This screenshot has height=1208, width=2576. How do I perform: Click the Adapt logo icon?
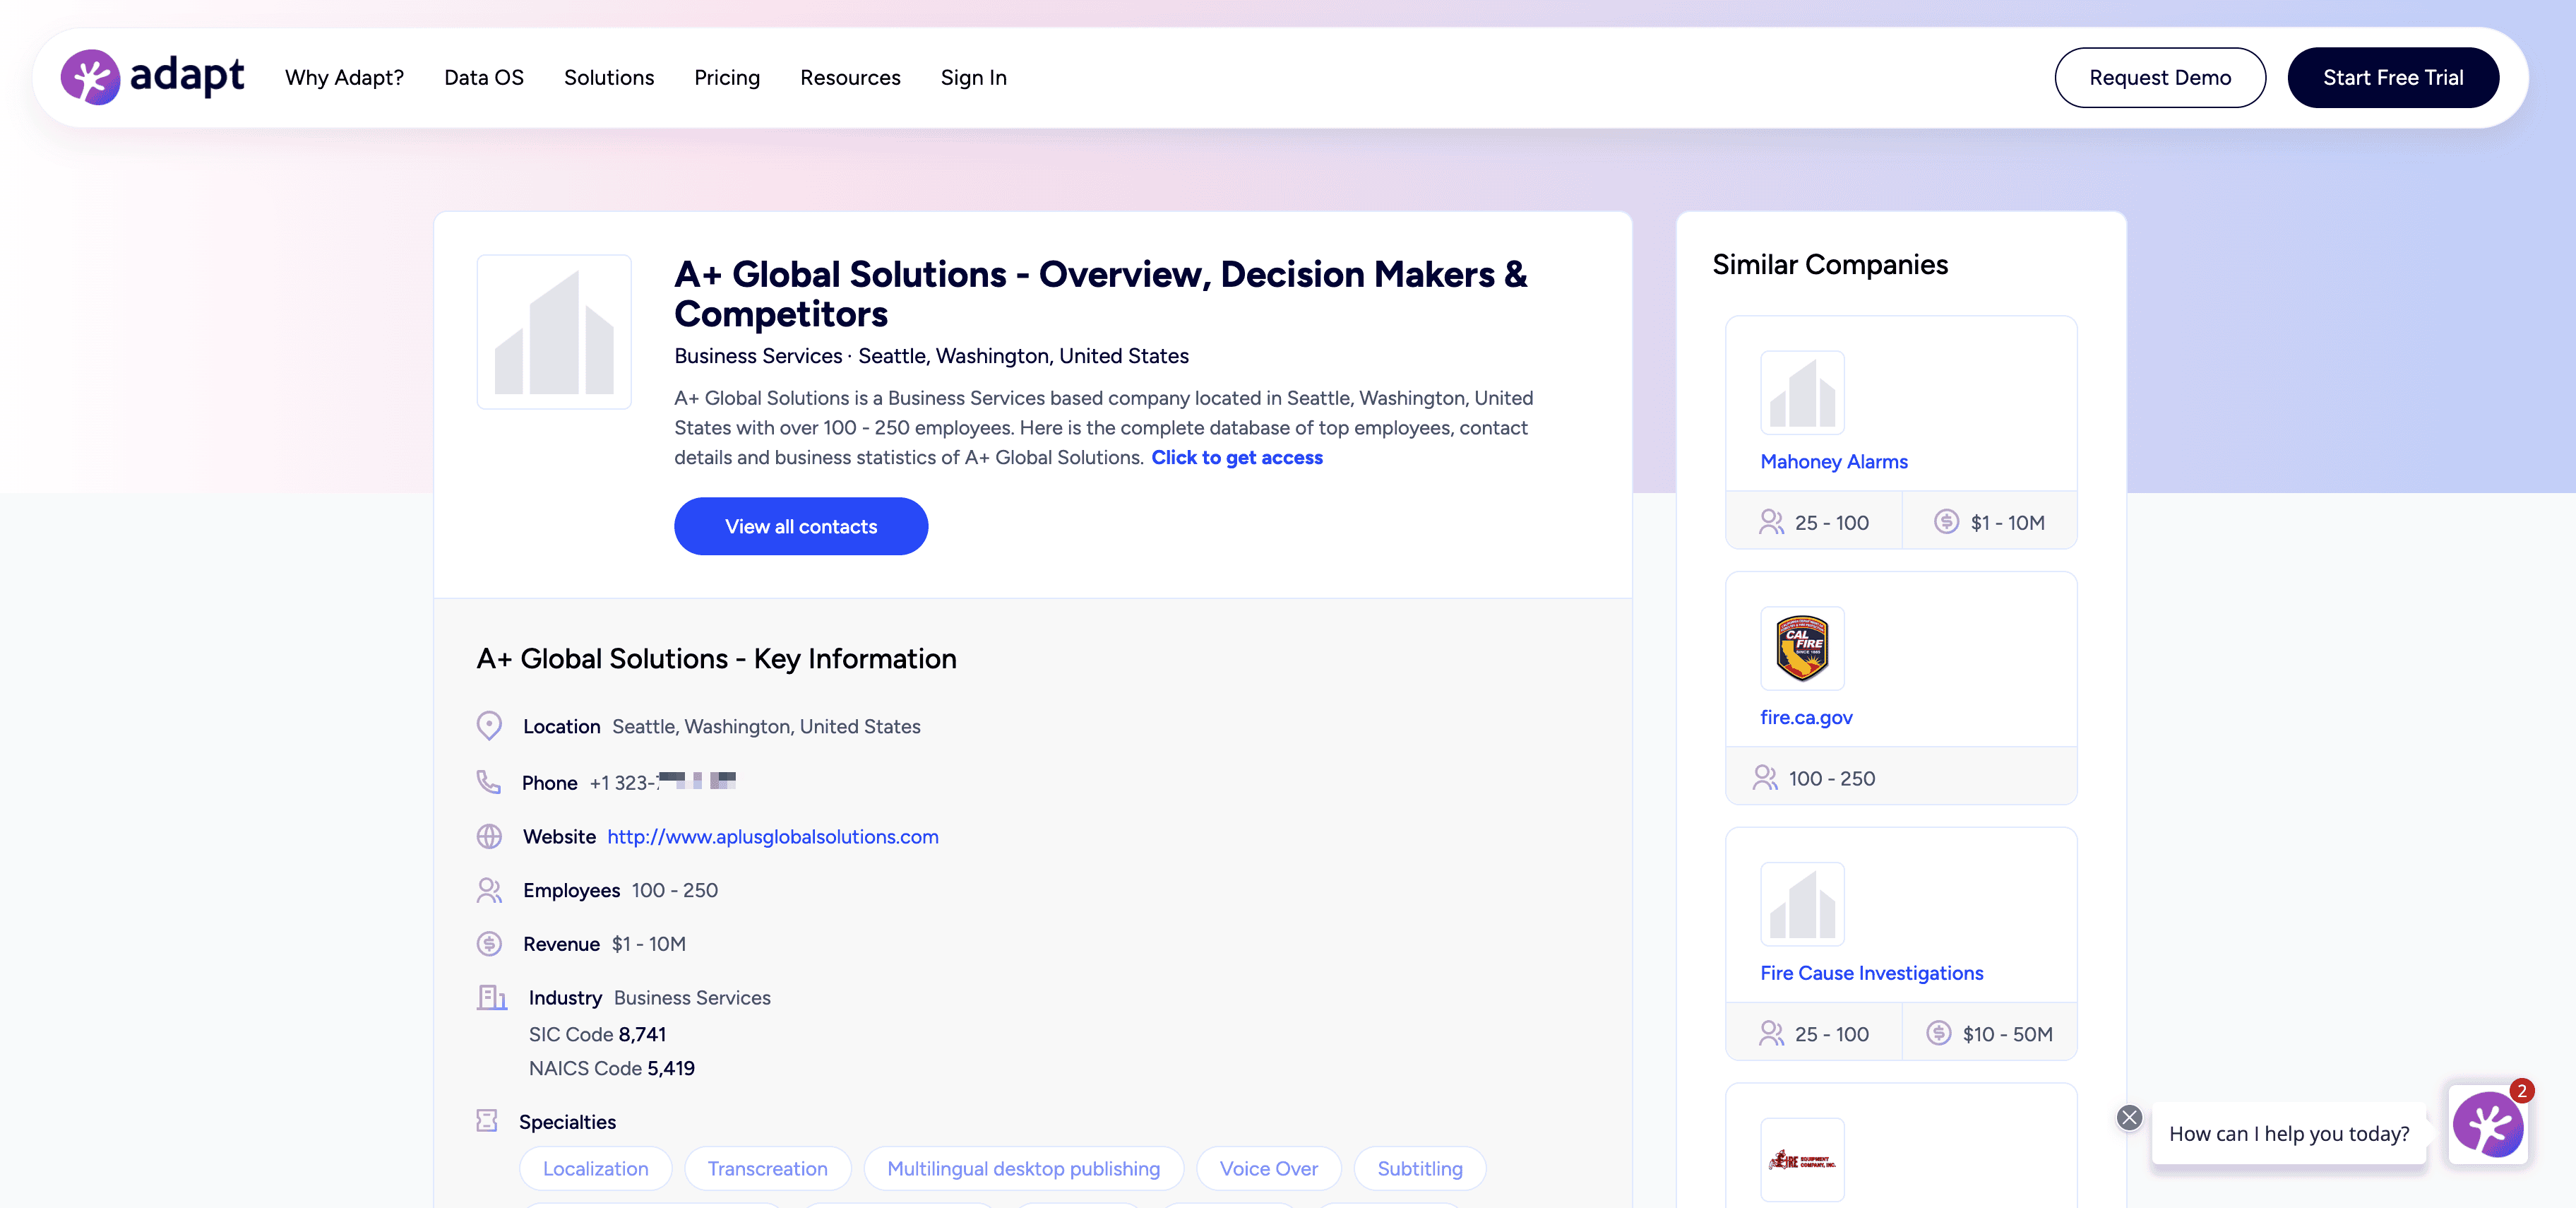pyautogui.click(x=90, y=77)
